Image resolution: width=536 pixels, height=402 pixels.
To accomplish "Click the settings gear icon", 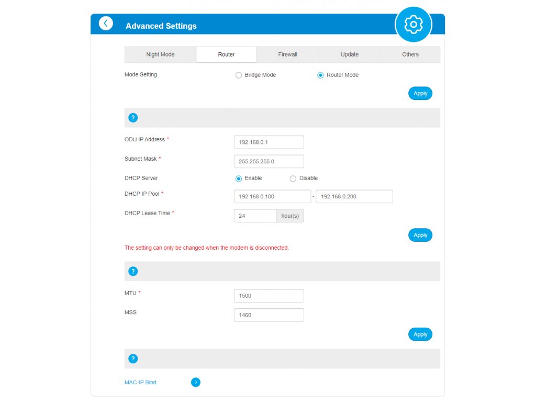I will [414, 25].
